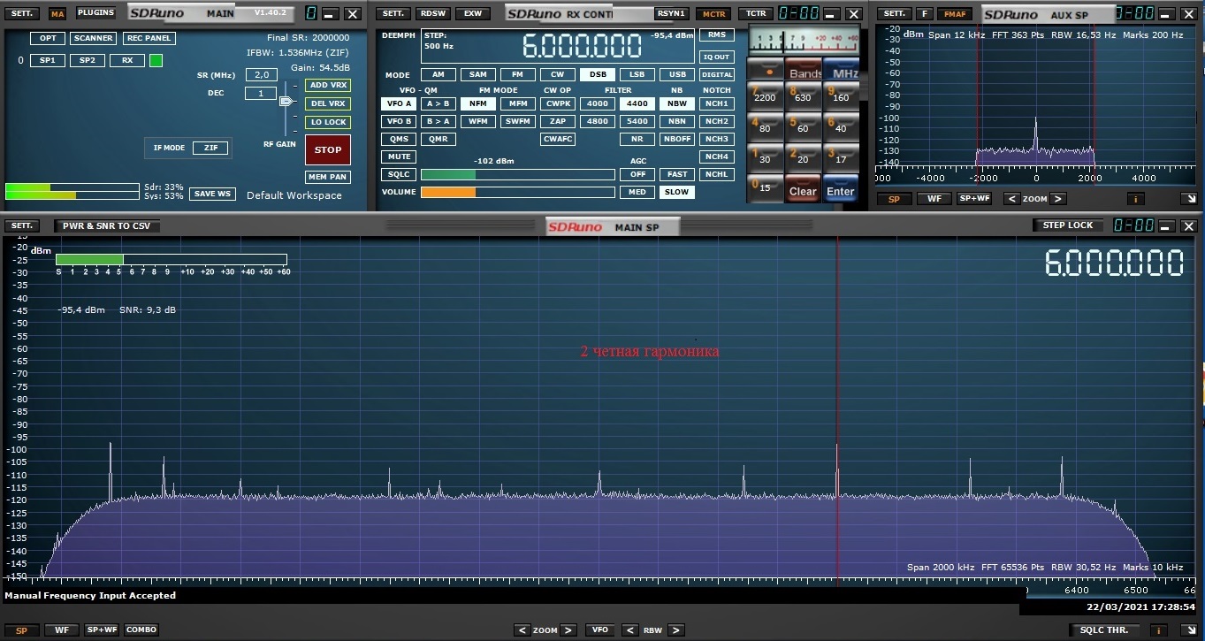
Task: Toggle the SP2 spectrum window
Action: click(x=88, y=60)
